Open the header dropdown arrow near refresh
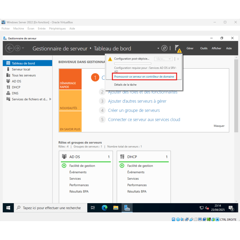240x240 pixels. coord(158,49)
